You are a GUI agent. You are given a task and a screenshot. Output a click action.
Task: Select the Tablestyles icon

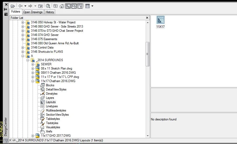click(43, 119)
